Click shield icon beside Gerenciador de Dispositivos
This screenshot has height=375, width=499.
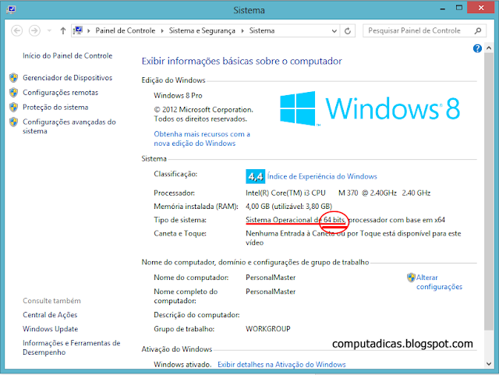click(x=13, y=78)
